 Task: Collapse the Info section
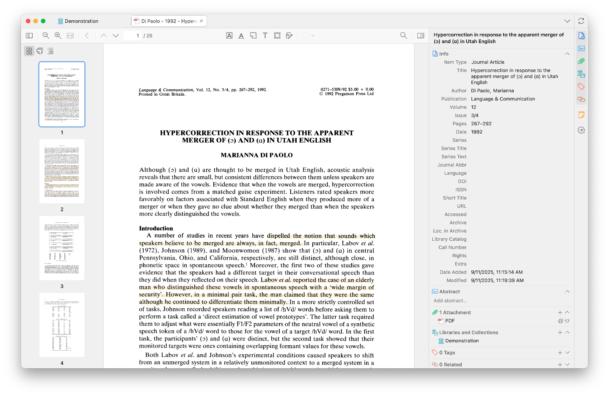(x=567, y=54)
